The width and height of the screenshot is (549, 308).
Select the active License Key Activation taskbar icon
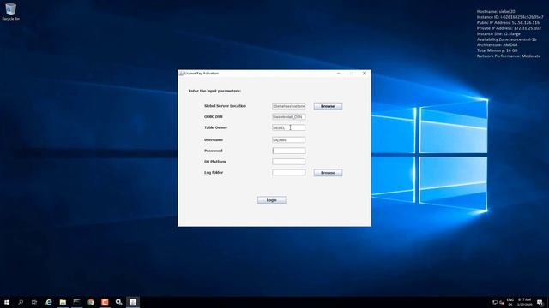click(x=133, y=302)
